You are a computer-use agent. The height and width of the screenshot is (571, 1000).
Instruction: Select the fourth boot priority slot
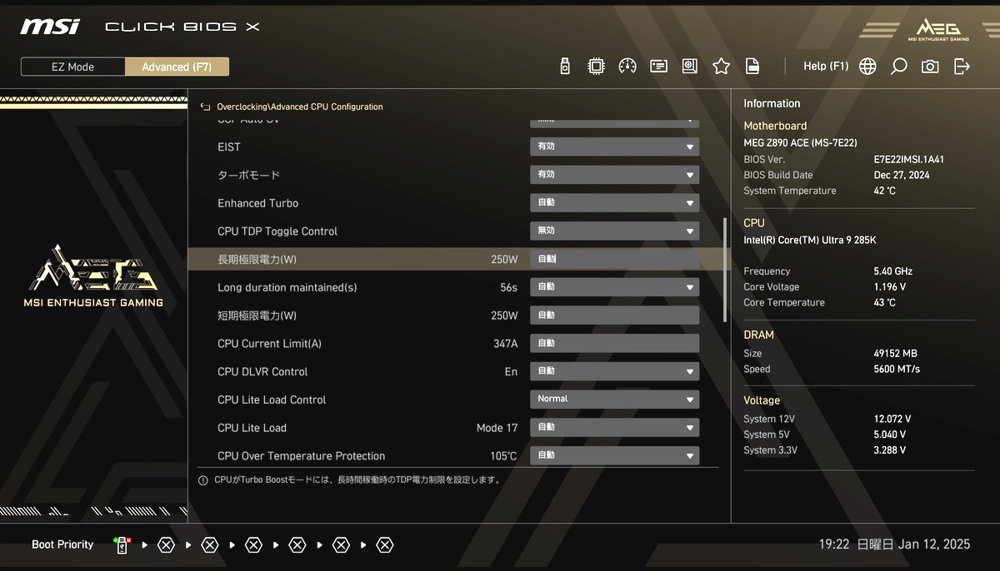[253, 545]
